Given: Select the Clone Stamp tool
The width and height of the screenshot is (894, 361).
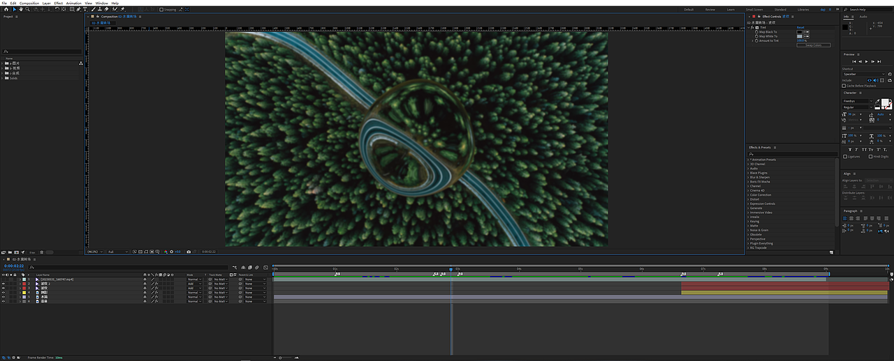Looking at the screenshot, I should (100, 9).
